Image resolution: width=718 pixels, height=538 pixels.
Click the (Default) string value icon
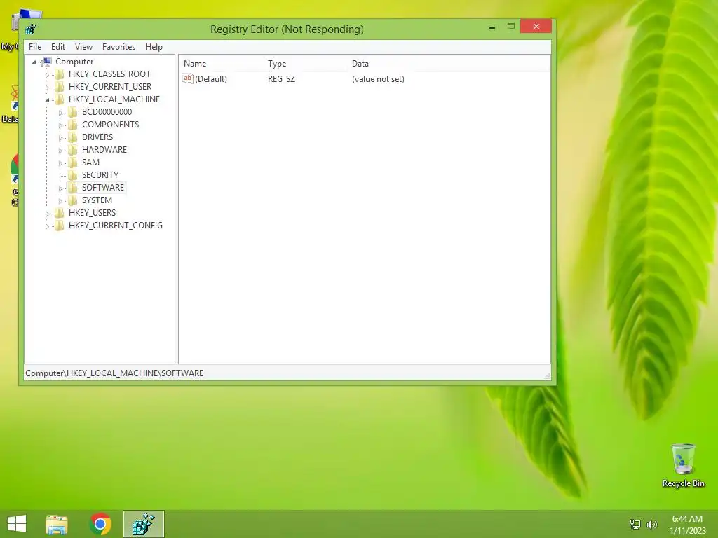point(188,78)
